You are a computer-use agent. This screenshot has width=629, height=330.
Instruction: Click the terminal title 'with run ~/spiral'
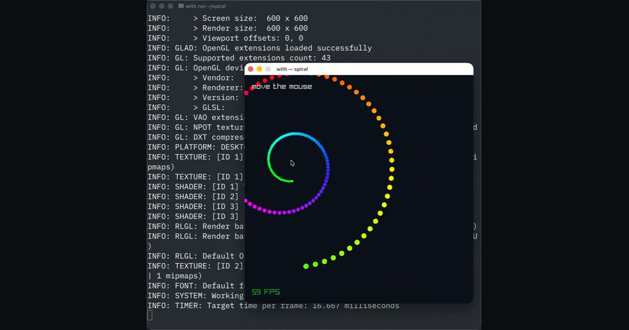tap(205, 6)
